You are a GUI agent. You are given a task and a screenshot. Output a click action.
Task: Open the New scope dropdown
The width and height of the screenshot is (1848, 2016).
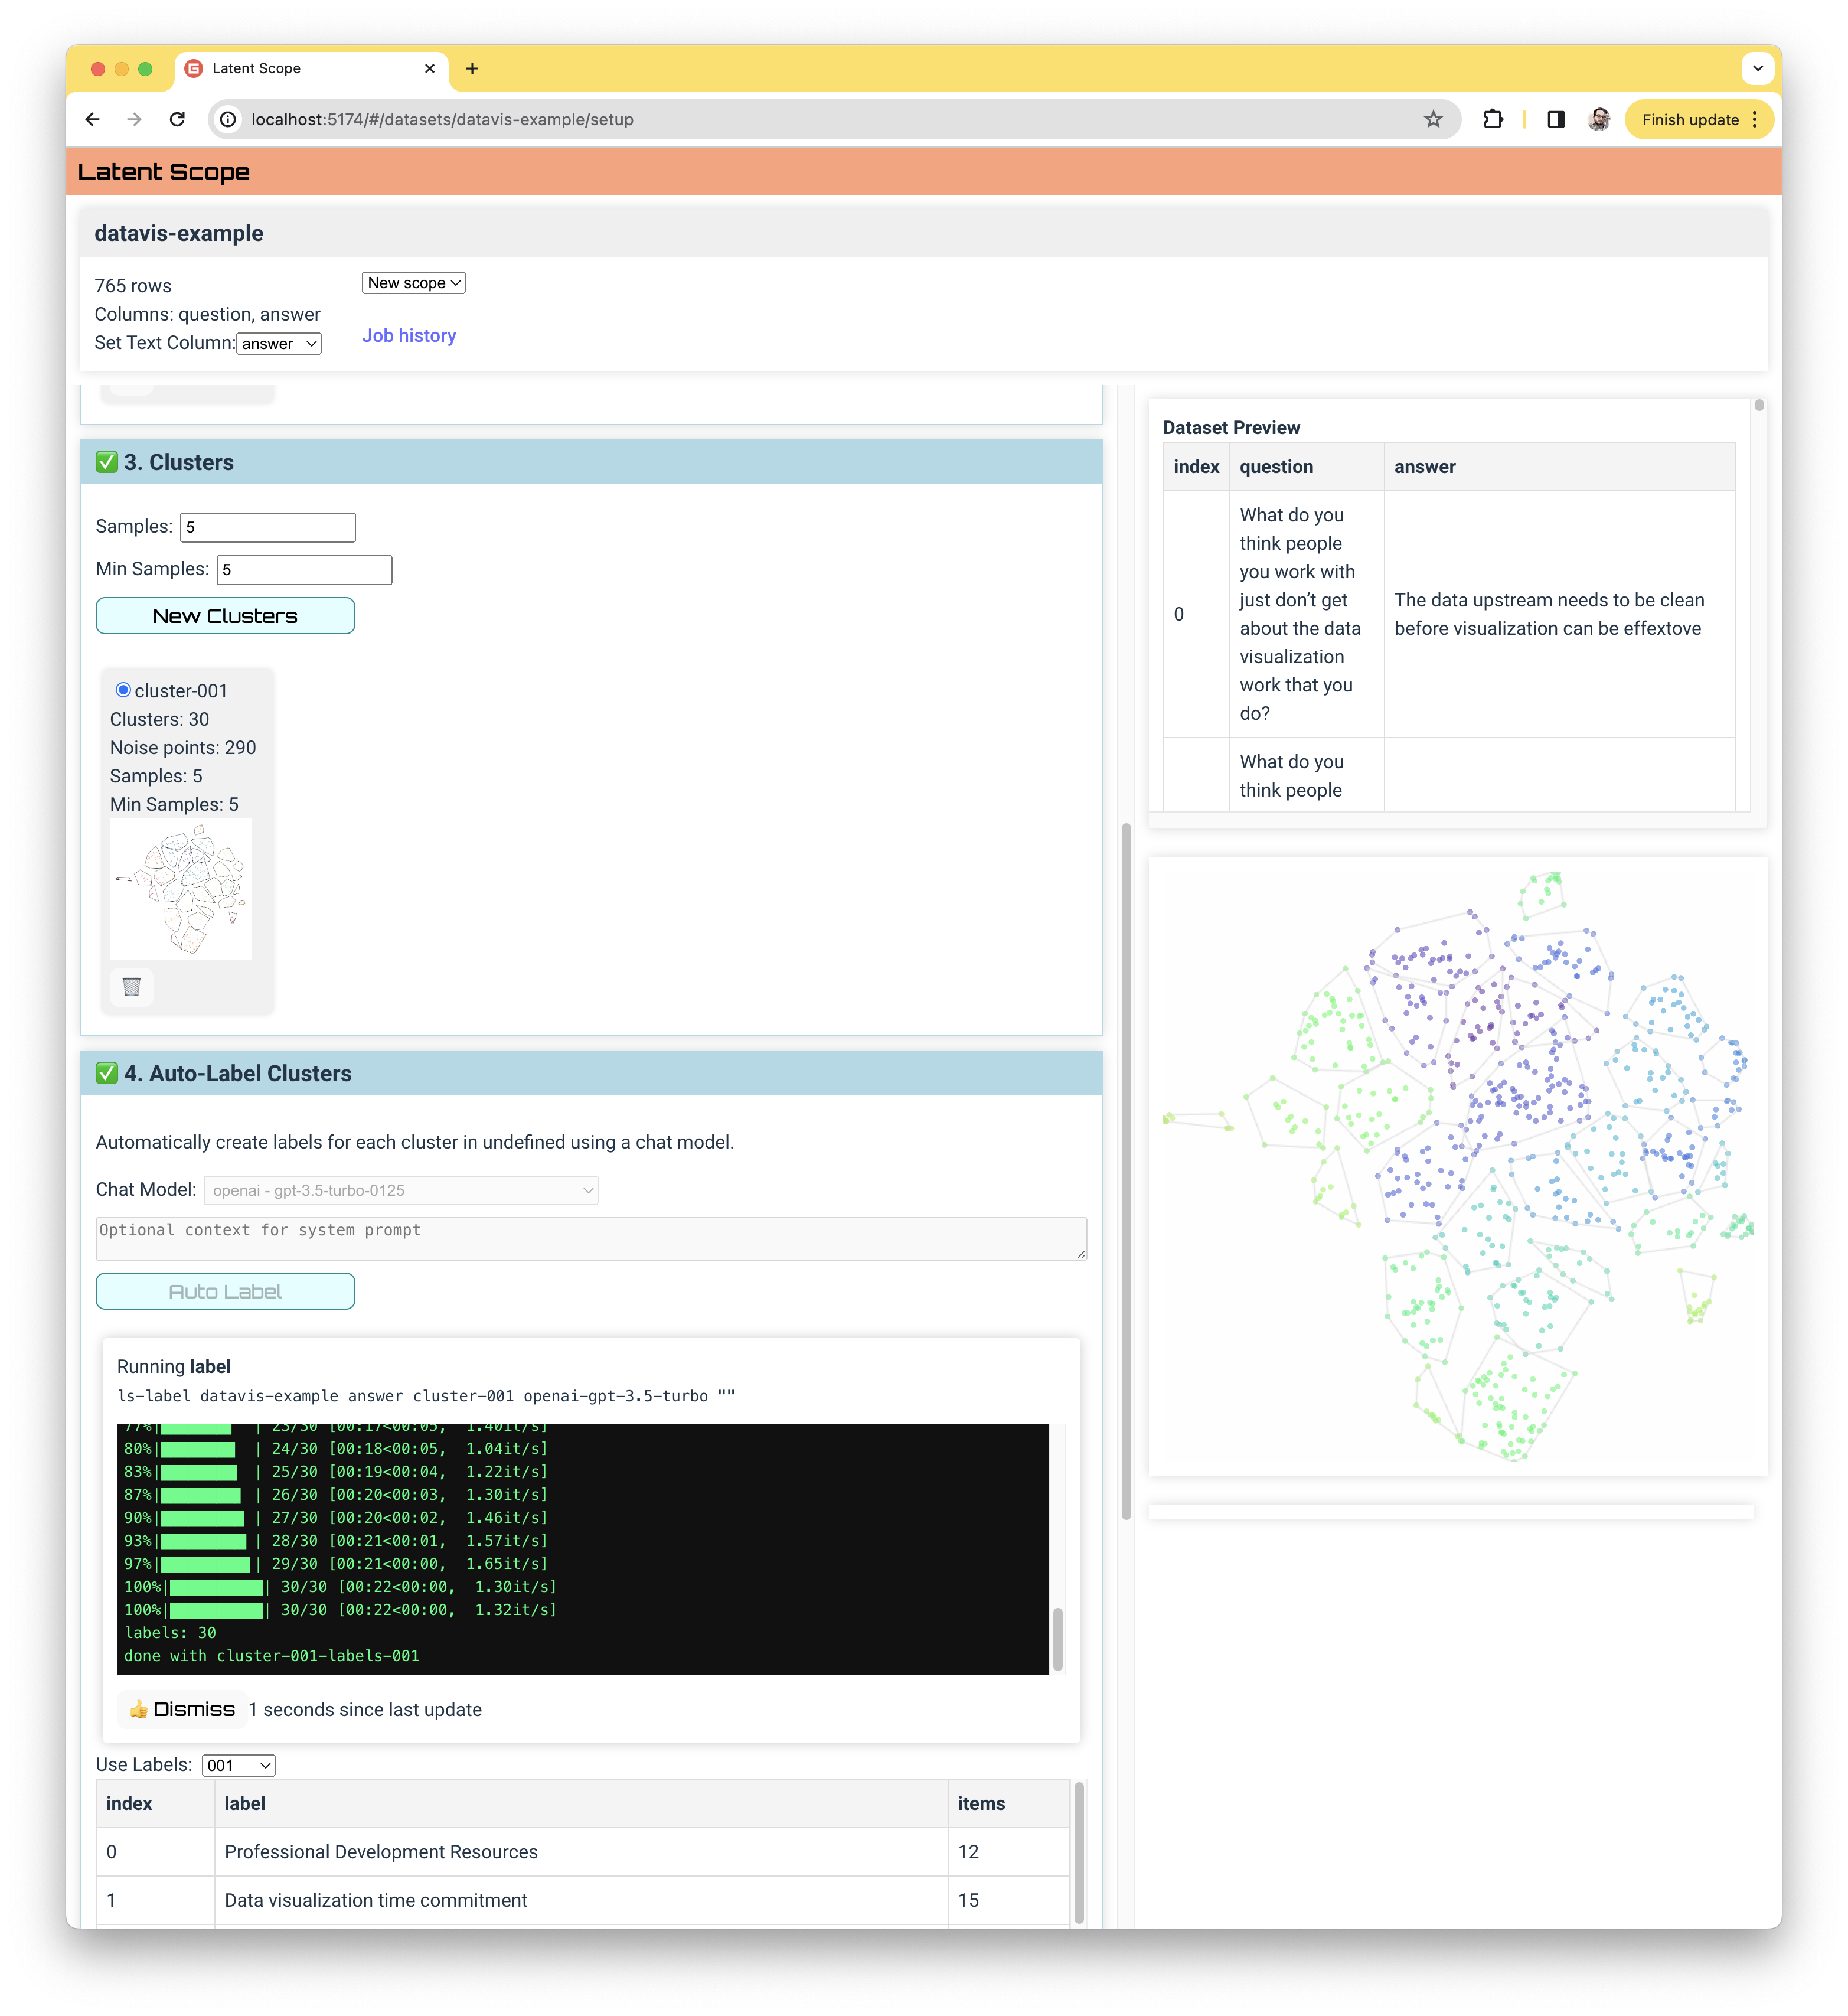click(x=413, y=283)
